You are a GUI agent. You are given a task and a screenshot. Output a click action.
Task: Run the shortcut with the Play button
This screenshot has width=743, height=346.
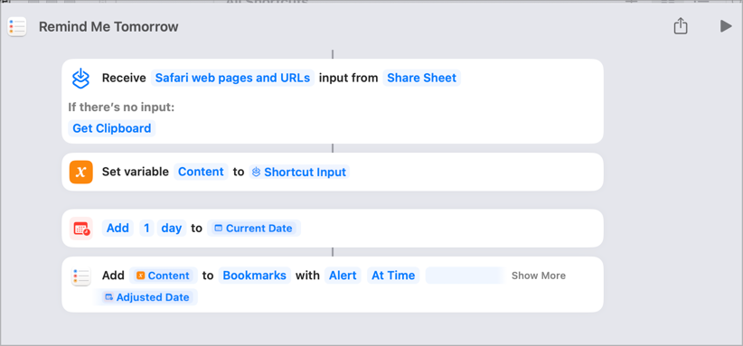725,26
